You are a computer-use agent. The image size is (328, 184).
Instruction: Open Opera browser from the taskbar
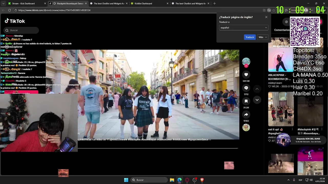point(187,180)
